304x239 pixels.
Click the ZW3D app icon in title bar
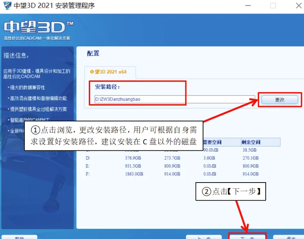tap(7, 5)
